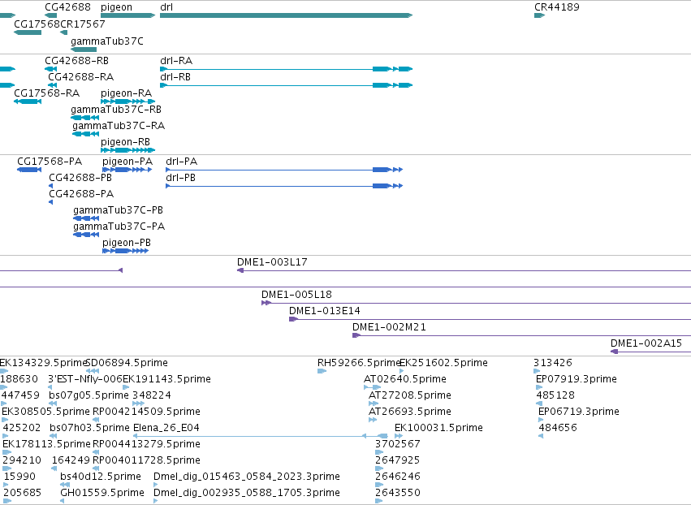Select the 348224 feature label
691x505 pixels.
[x=152, y=395]
